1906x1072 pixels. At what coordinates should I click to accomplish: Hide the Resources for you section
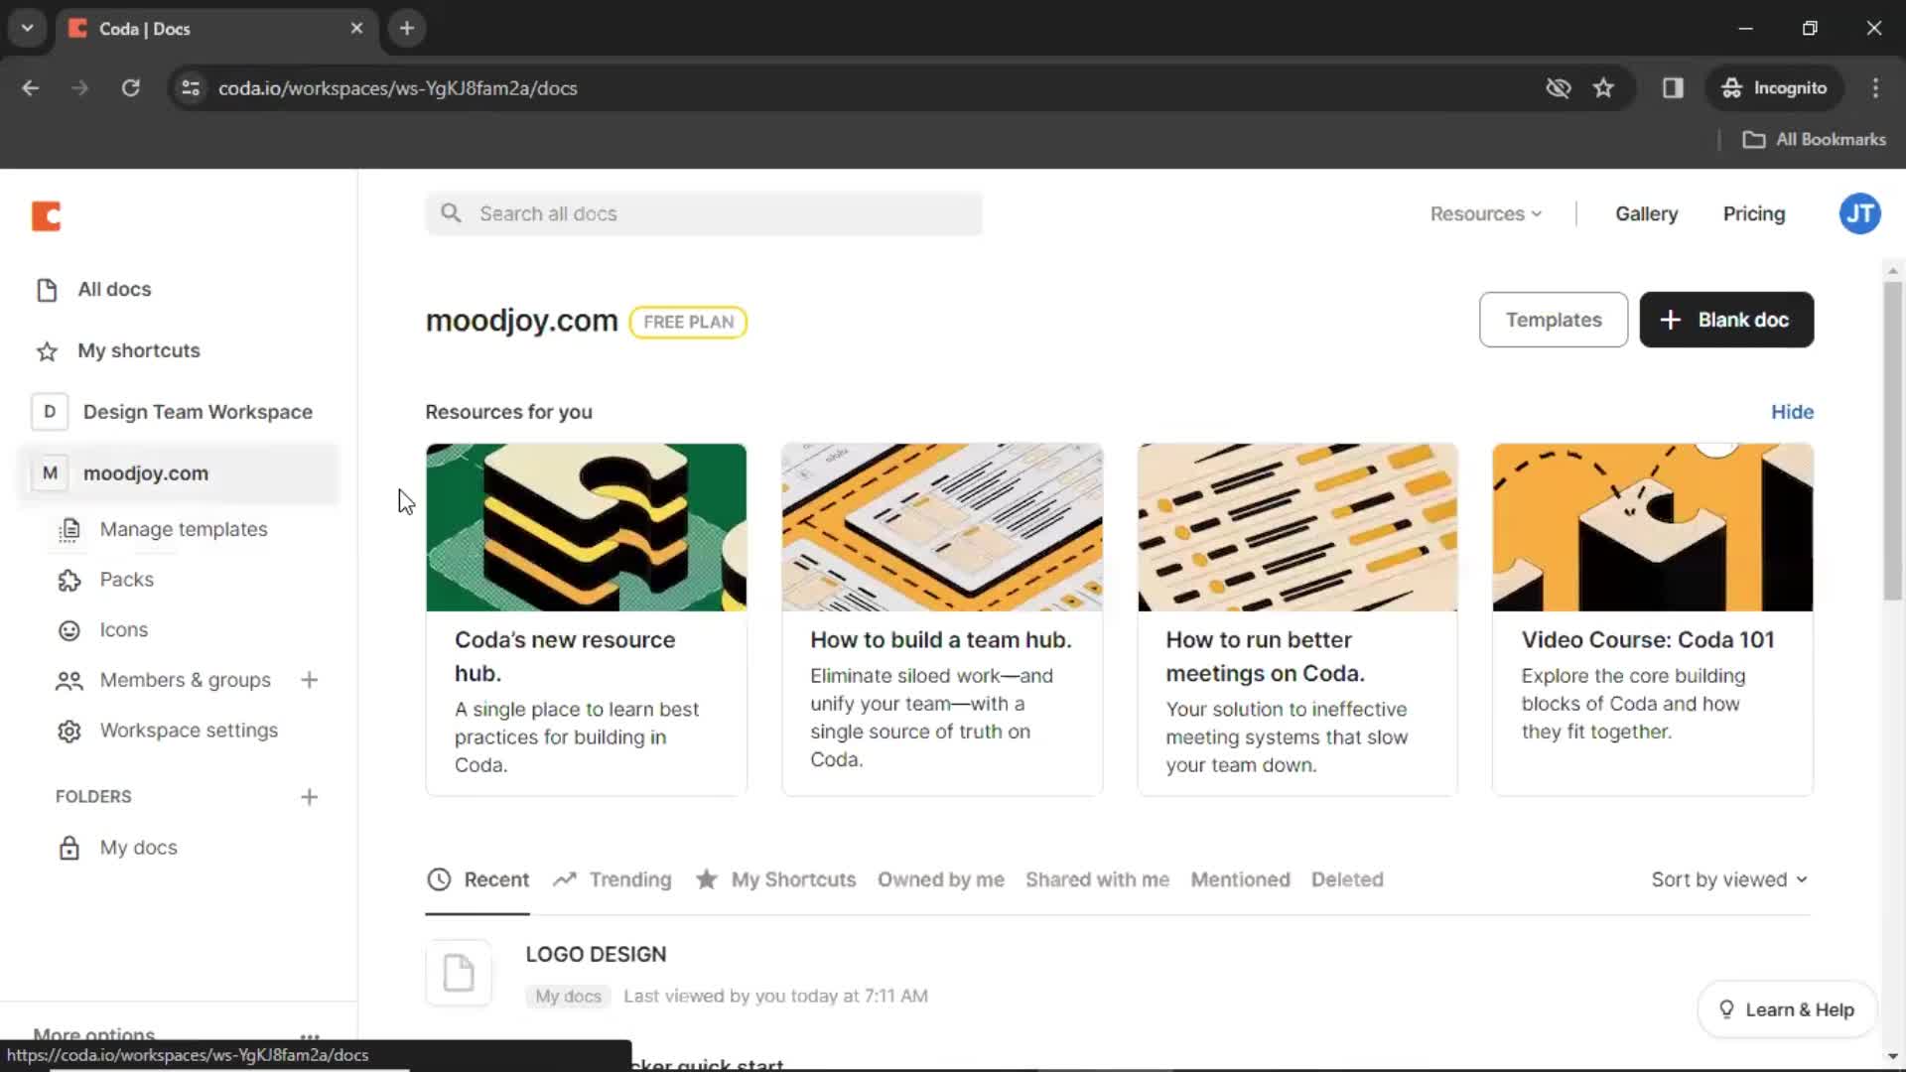click(1792, 411)
